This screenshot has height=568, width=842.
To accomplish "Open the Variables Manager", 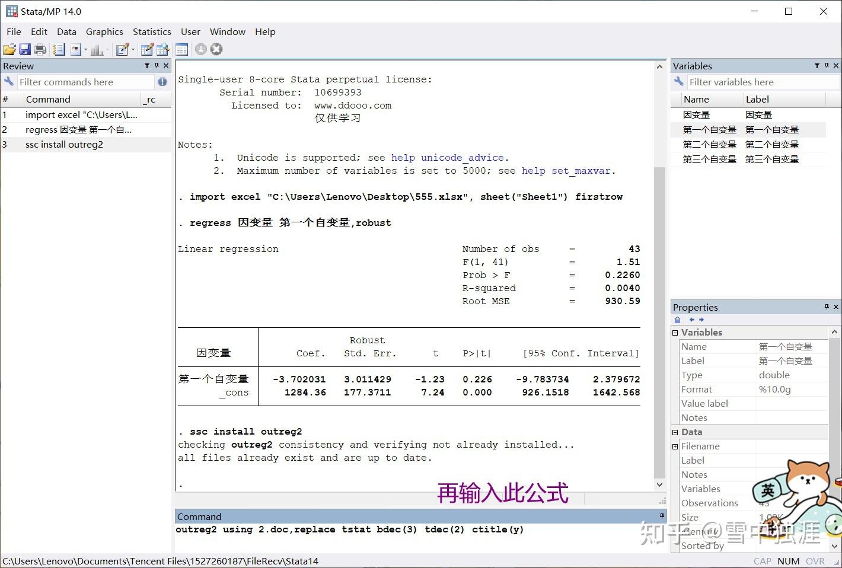I will (x=181, y=49).
